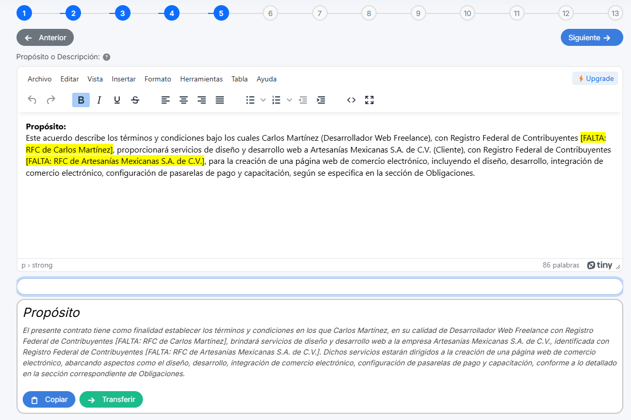Center align the text
This screenshot has width=631, height=420.
coord(184,100)
